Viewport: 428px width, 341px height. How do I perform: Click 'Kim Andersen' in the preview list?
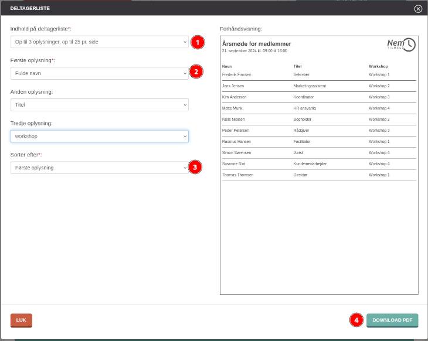[234, 97]
